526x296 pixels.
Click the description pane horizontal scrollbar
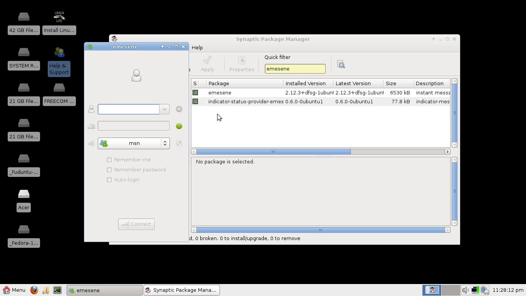pos(320,230)
